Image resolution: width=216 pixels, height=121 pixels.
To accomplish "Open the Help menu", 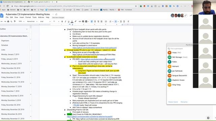I will [x=48, y=17].
